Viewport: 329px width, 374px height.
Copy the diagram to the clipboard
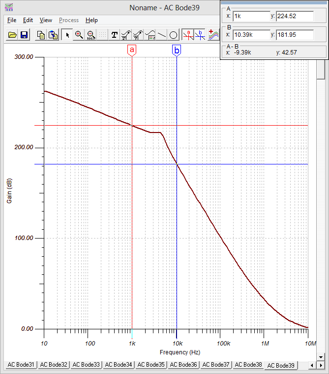41,35
